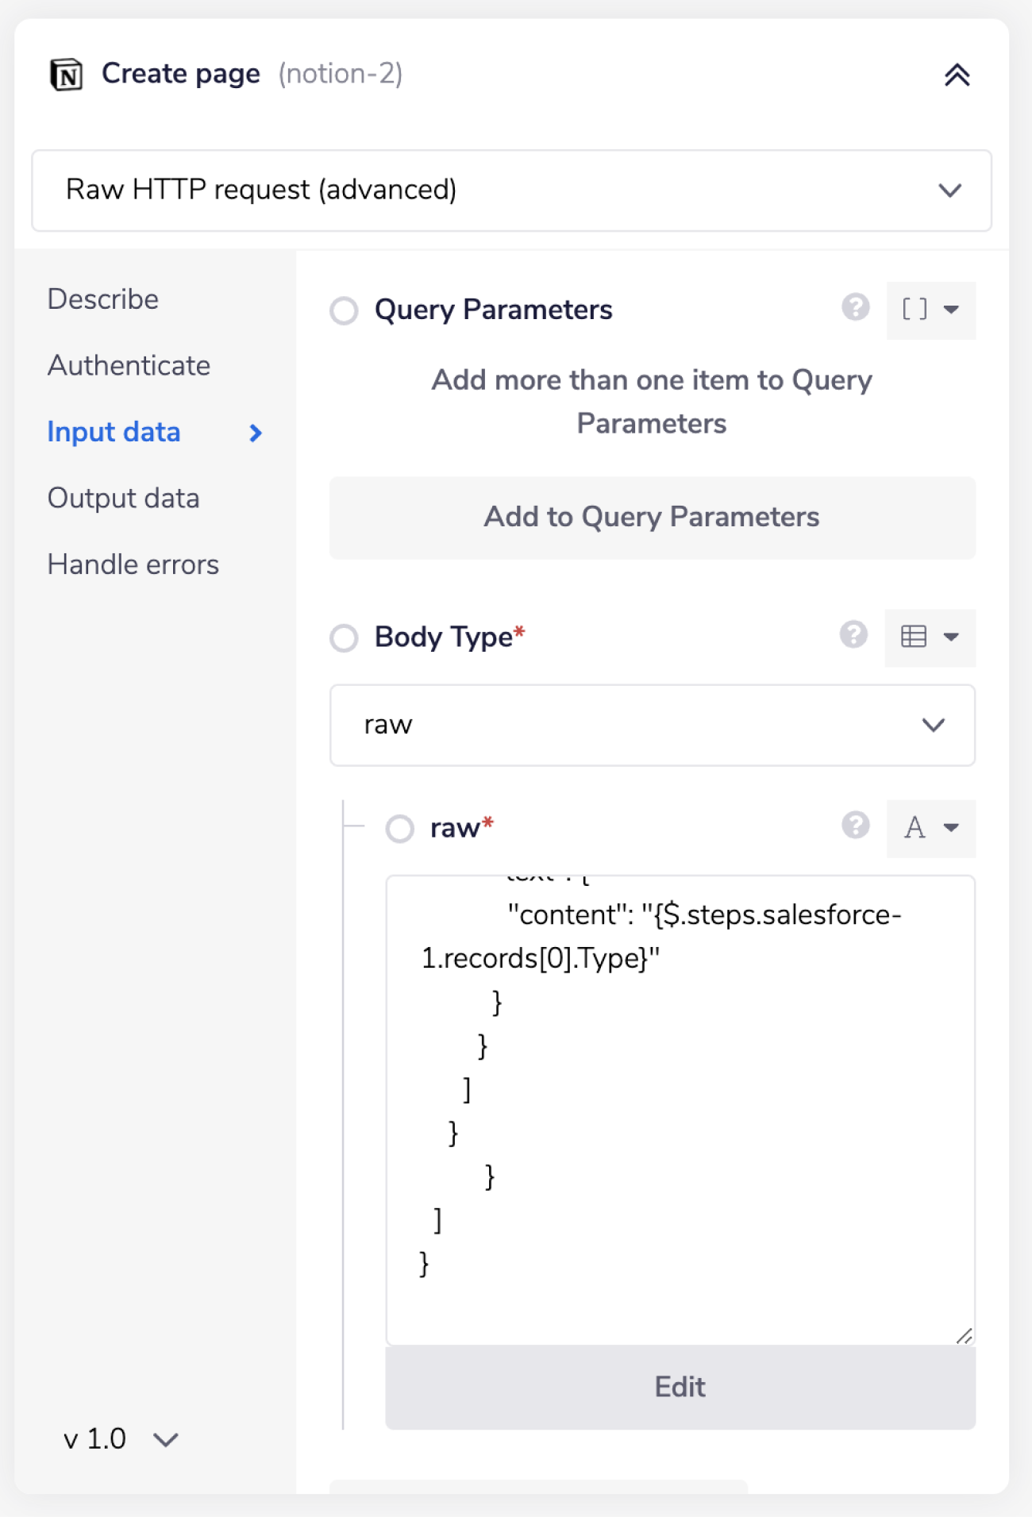This screenshot has height=1517, width=1032.
Task: Open the raw field string type selector
Action: (930, 828)
